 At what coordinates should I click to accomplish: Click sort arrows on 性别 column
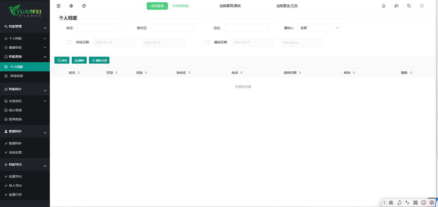pos(117,73)
